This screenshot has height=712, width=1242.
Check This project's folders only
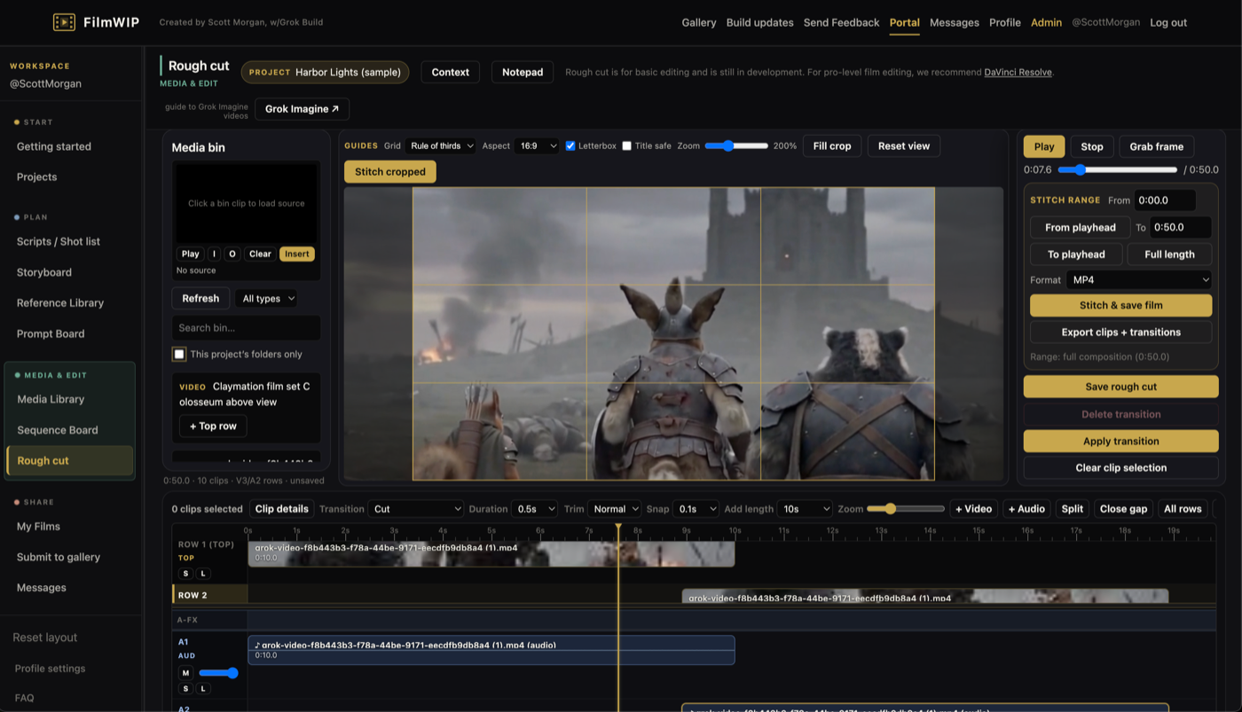coord(179,354)
